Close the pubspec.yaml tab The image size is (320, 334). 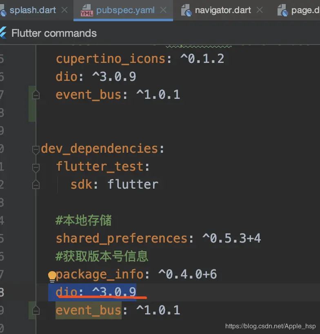(163, 10)
